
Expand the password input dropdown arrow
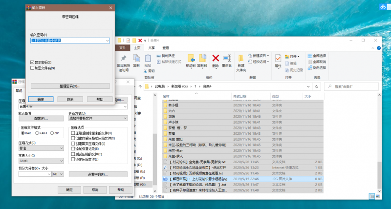pyautogui.click(x=107, y=41)
